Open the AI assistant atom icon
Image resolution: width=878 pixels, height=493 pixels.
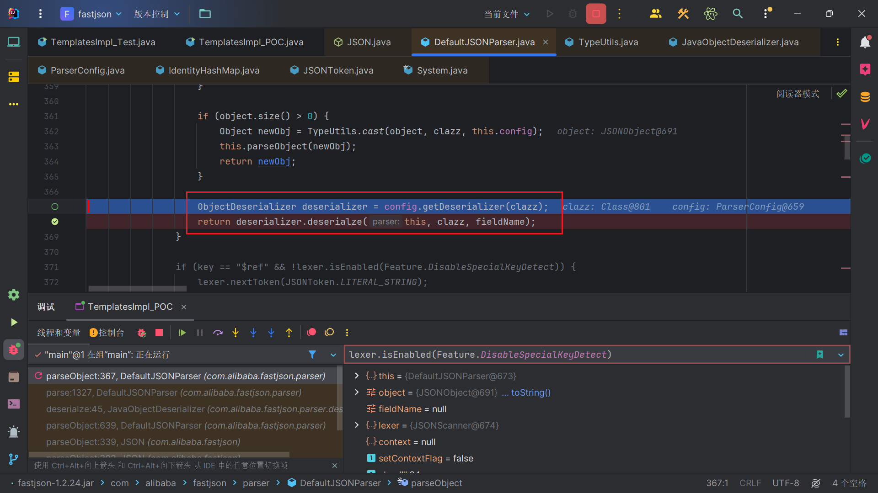click(710, 14)
